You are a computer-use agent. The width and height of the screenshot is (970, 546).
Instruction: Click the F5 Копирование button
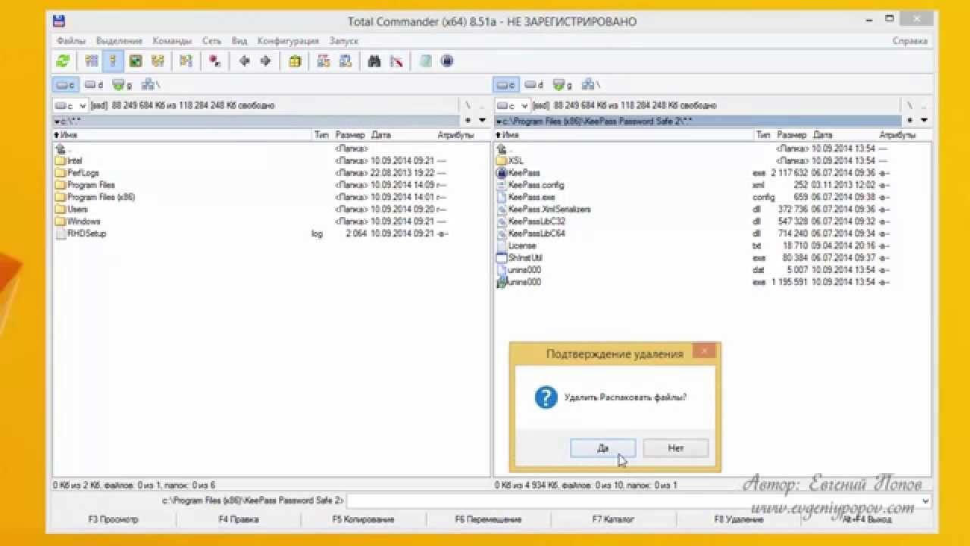[x=364, y=519]
